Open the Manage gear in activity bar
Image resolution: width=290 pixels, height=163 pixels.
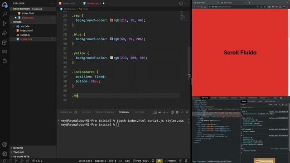click(x=5, y=153)
